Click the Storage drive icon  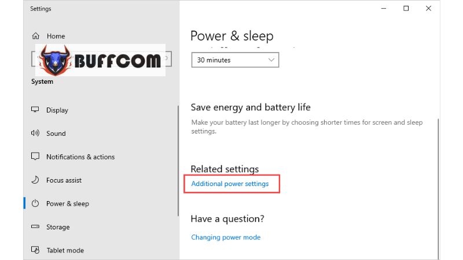[35, 226]
